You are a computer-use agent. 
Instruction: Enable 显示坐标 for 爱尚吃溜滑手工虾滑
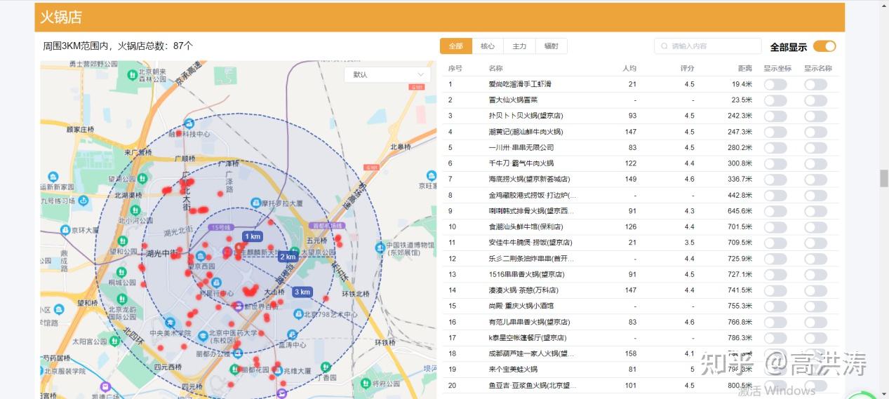point(775,84)
